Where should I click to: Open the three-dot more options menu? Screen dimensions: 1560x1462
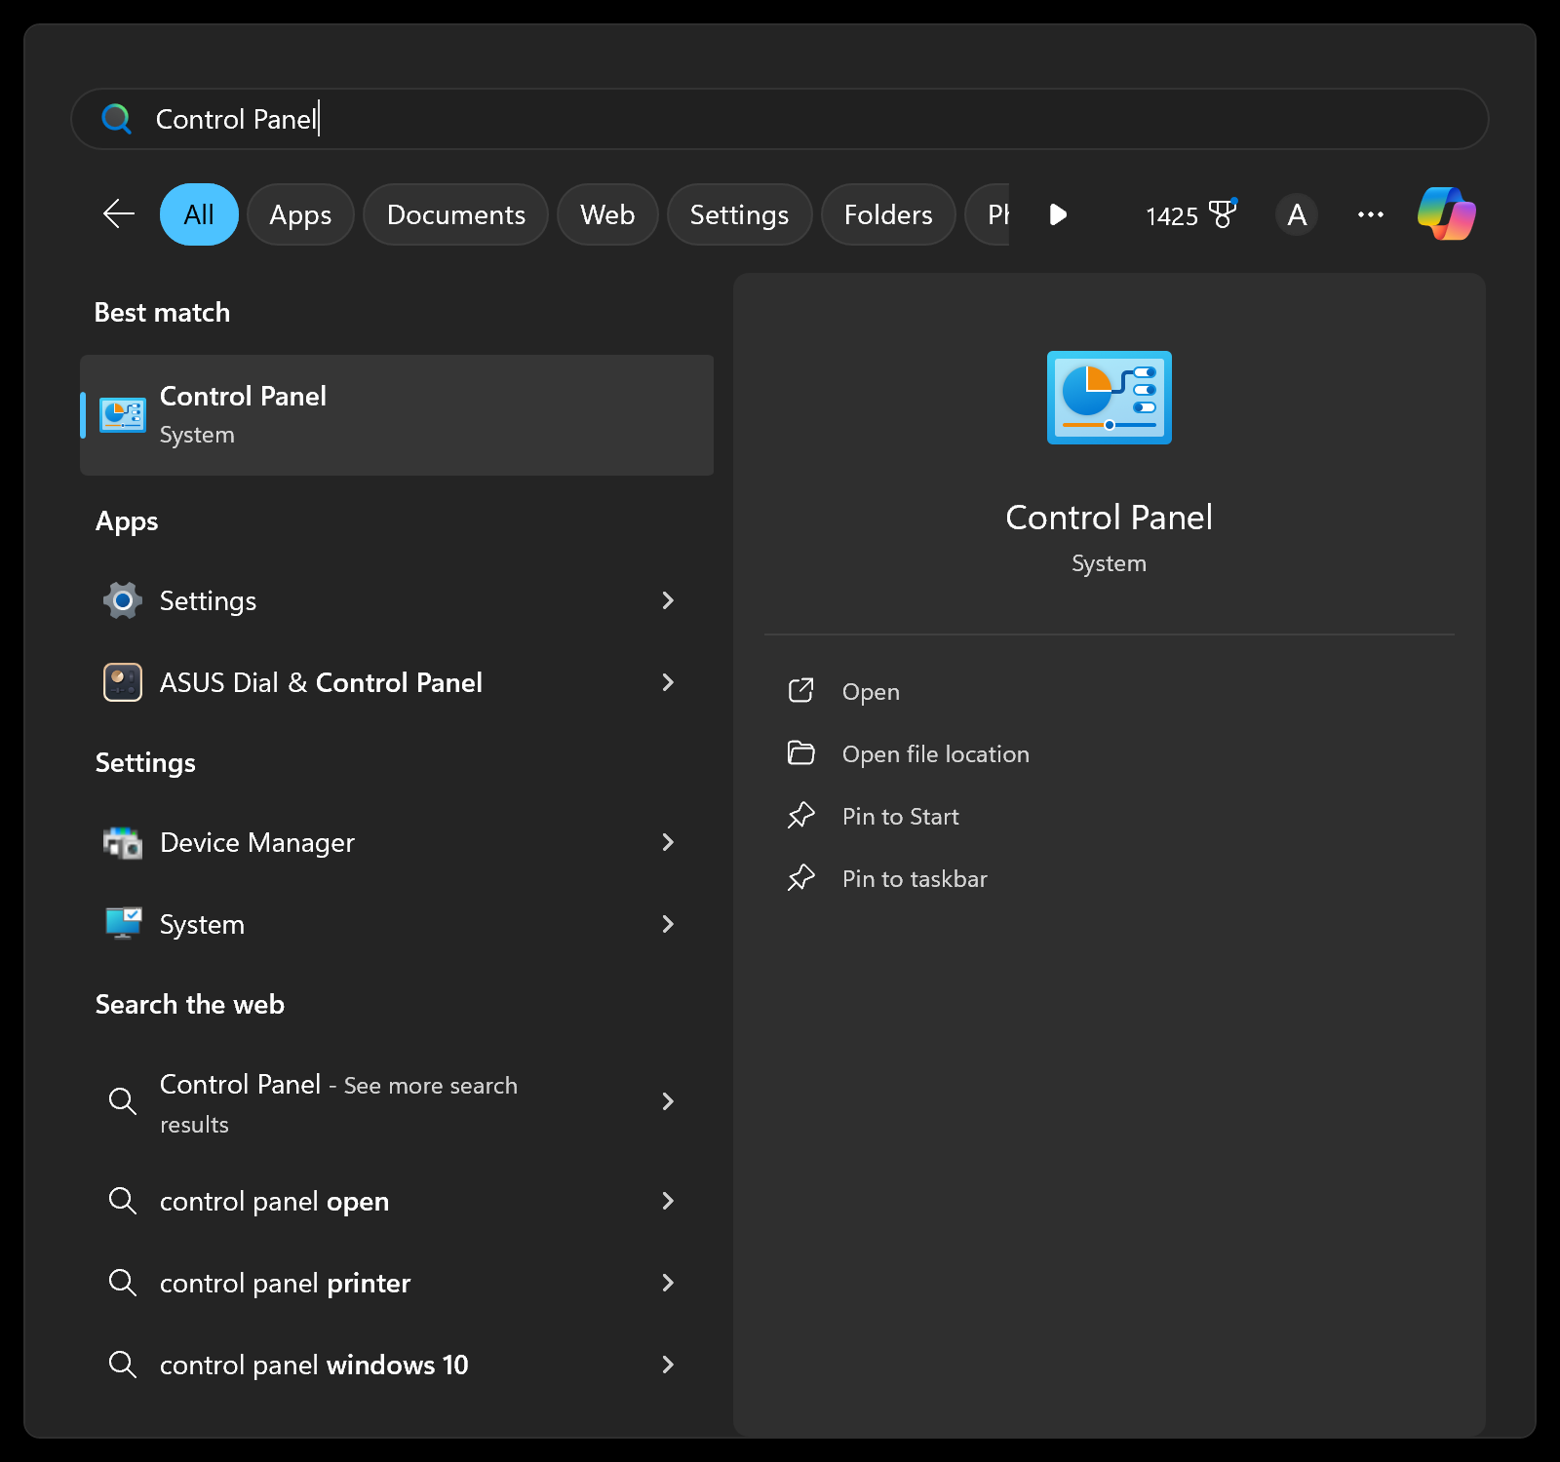1371,214
